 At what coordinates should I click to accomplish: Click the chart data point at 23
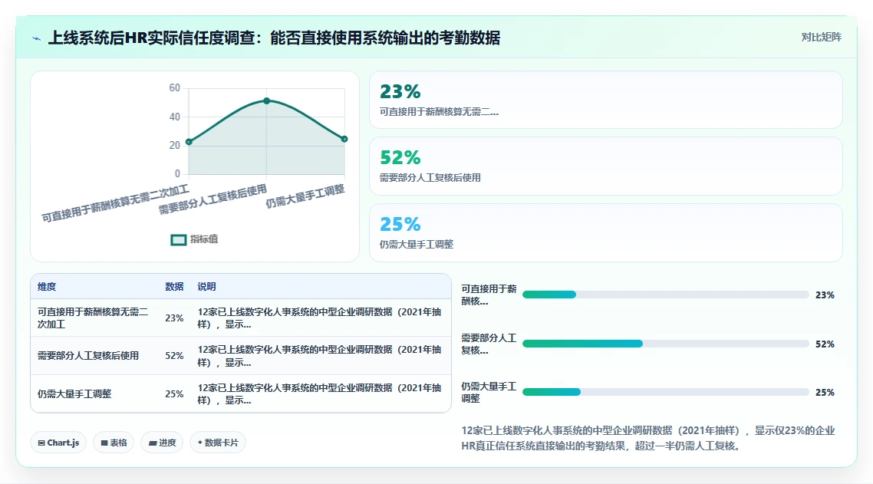[189, 142]
